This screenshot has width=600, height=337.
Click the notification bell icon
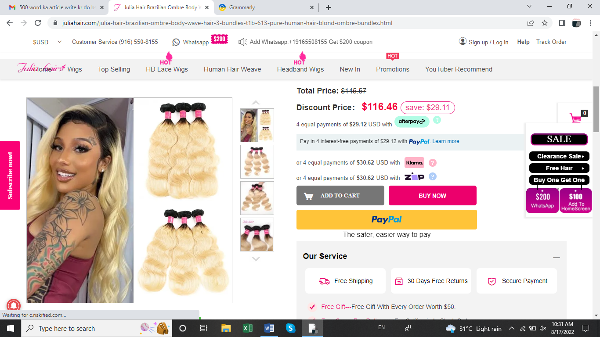(x=14, y=305)
